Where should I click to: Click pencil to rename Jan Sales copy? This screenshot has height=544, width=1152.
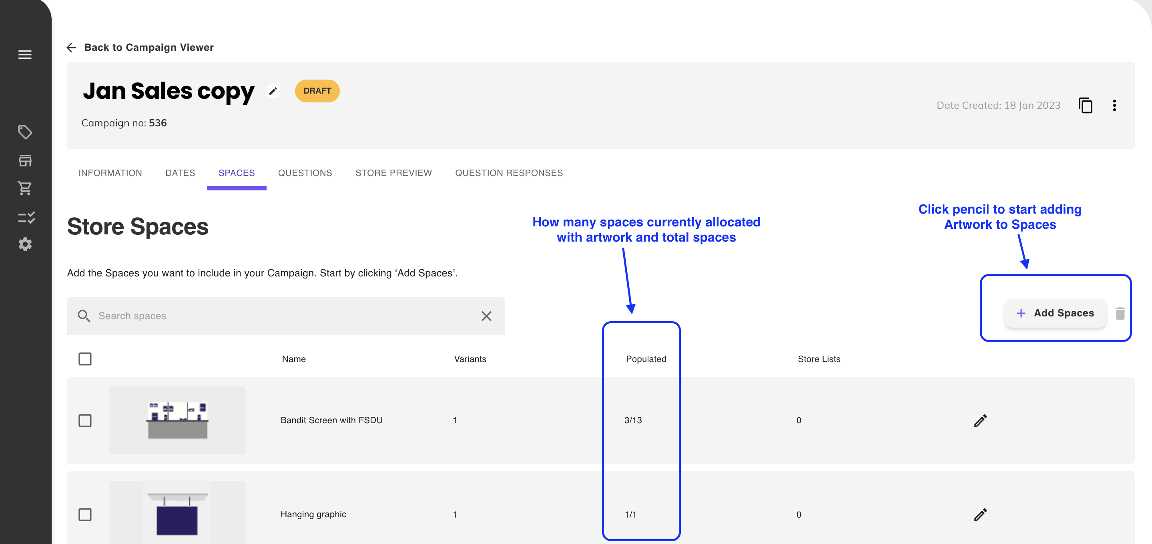[273, 91]
